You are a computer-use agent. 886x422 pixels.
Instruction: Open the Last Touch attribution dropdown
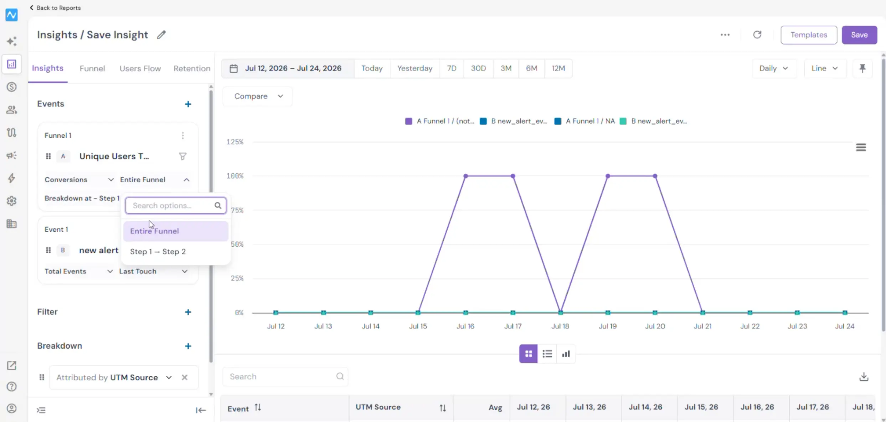click(x=153, y=271)
